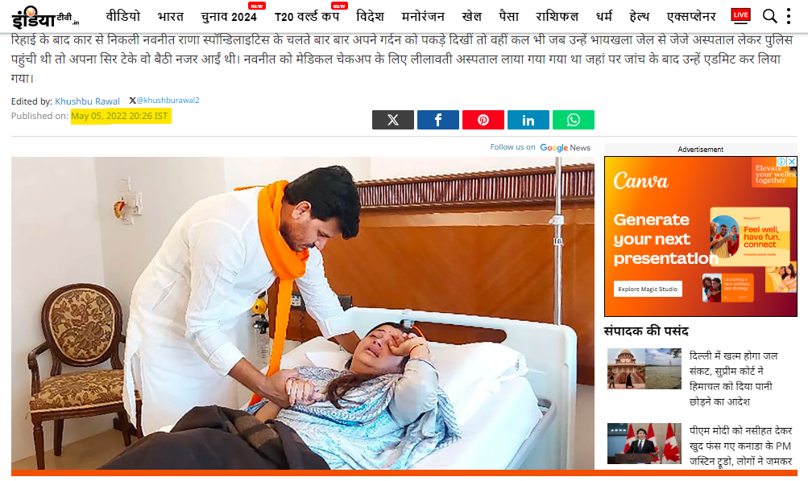Share article on X (Twitter)

[392, 120]
